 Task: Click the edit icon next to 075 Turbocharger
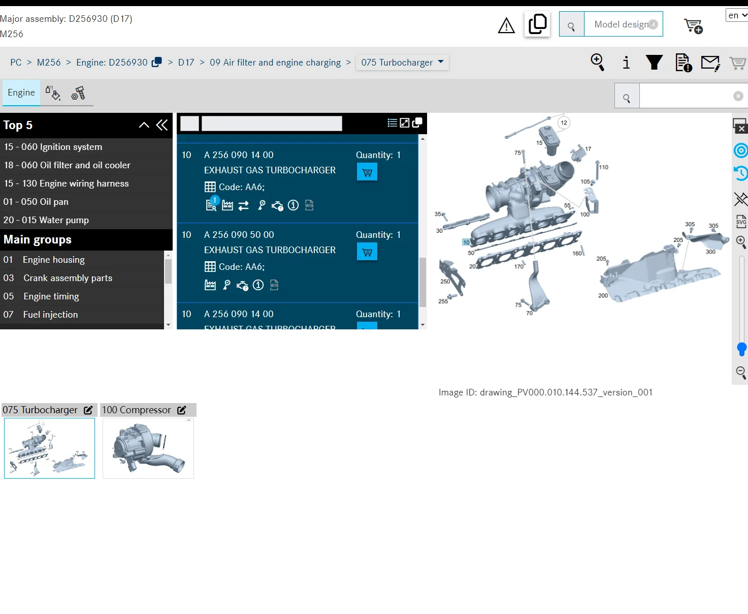88,410
